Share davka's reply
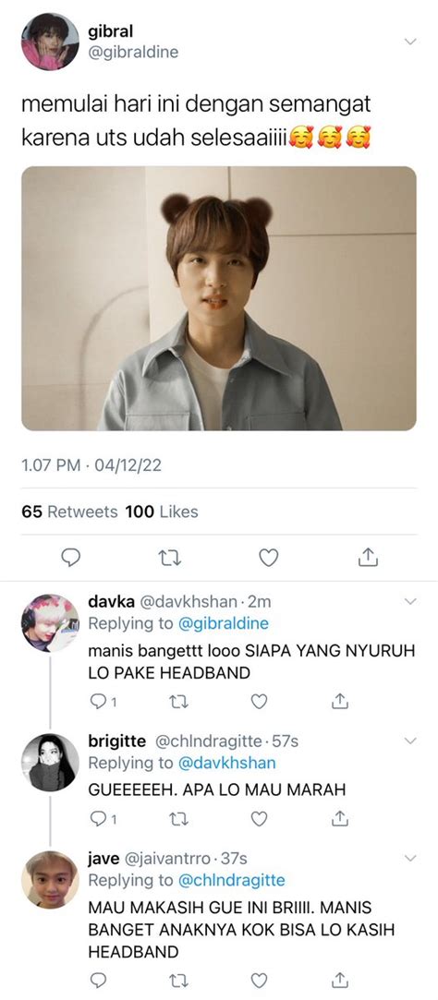Image resolution: width=438 pixels, height=1000 pixels. [340, 702]
